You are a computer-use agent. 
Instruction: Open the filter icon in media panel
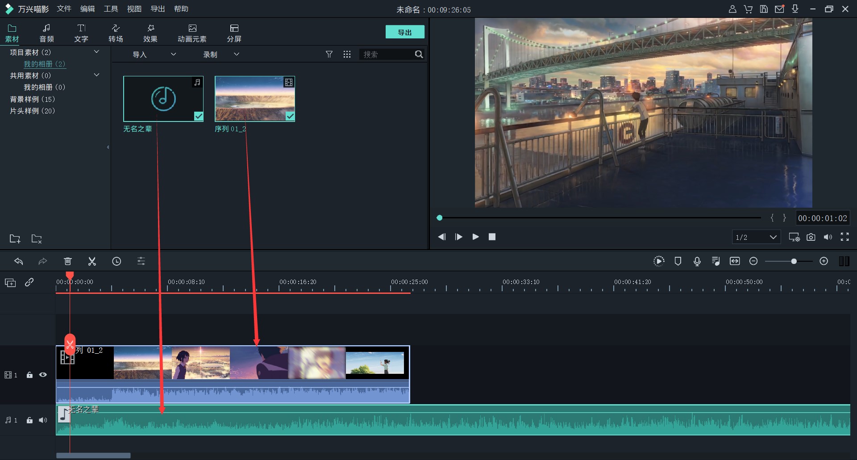tap(329, 54)
